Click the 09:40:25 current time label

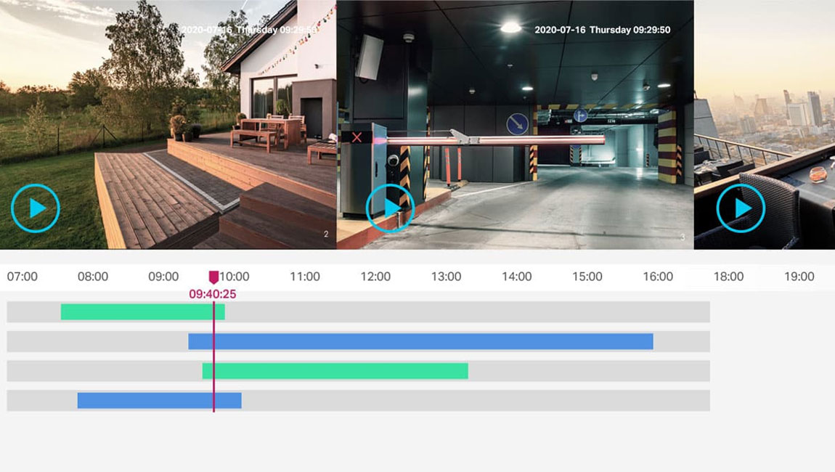pyautogui.click(x=213, y=295)
